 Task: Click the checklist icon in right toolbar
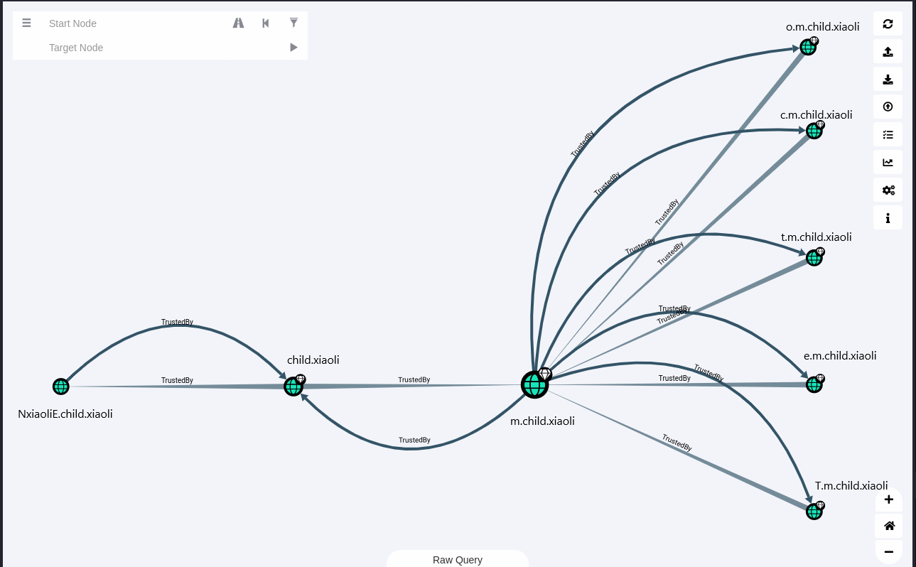(x=888, y=134)
